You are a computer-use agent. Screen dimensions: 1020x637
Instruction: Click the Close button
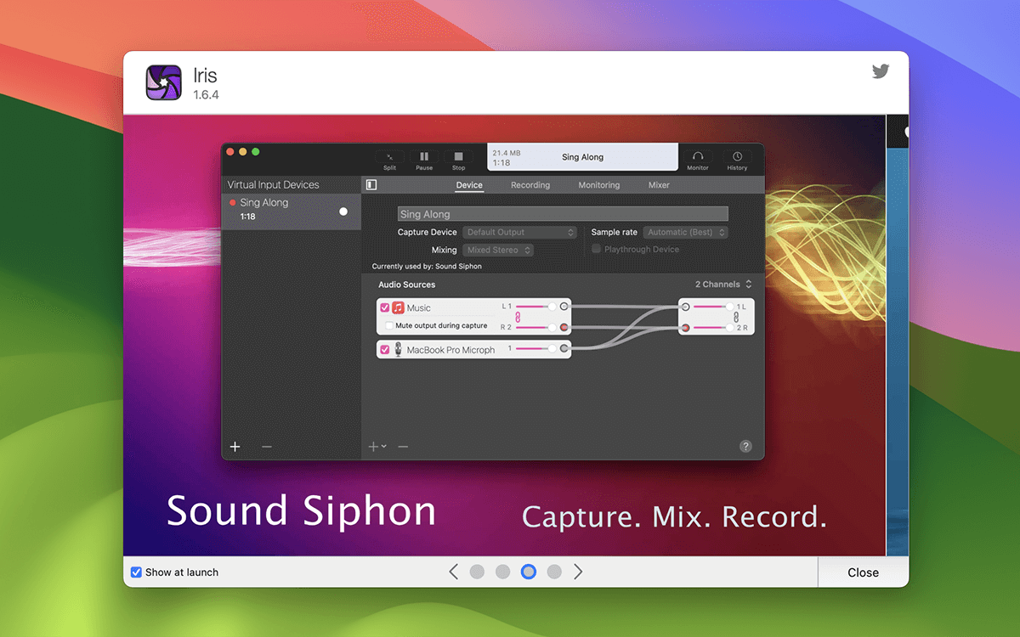point(863,572)
